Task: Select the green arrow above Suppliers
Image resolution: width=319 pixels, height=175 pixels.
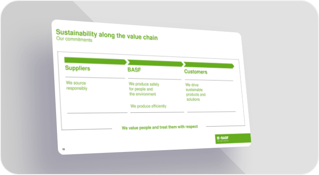Action: [96, 61]
